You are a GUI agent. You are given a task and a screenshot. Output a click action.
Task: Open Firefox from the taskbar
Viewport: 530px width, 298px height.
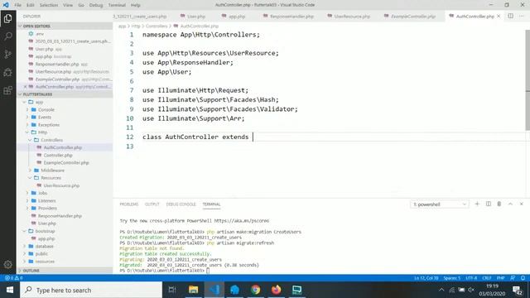coord(276,290)
